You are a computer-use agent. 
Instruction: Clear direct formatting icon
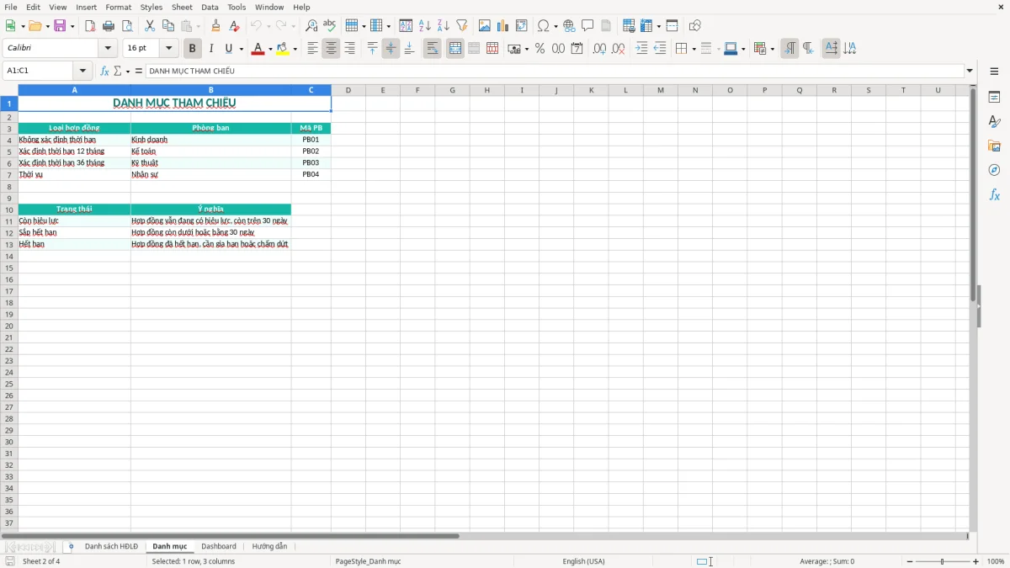point(235,26)
